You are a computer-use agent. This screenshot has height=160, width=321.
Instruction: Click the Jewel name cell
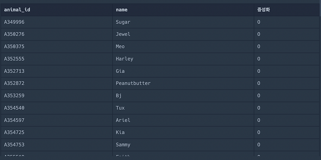[x=183, y=34]
